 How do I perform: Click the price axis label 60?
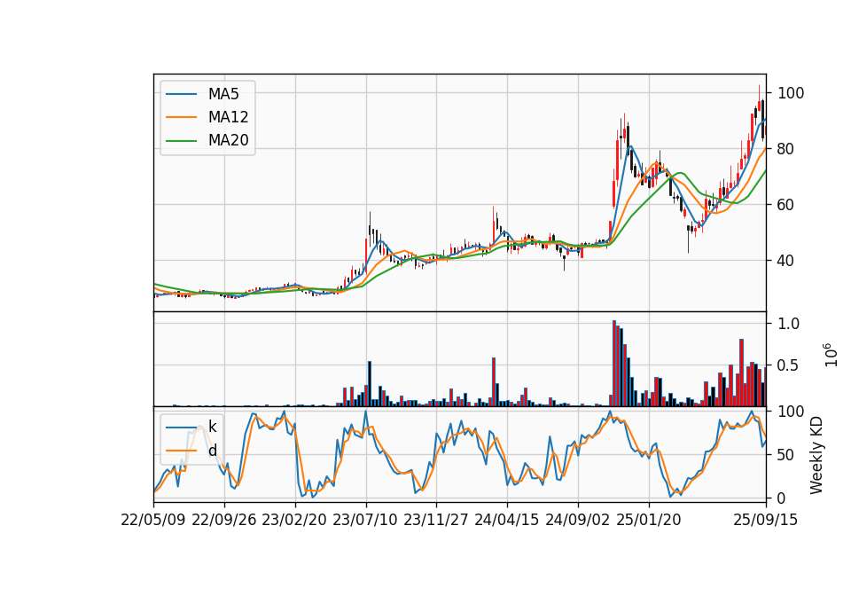coord(786,205)
